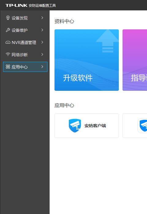Click the 网络诊断 wifi icon

[x=8, y=54]
